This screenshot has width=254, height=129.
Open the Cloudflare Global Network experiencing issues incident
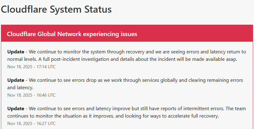coord(72,34)
